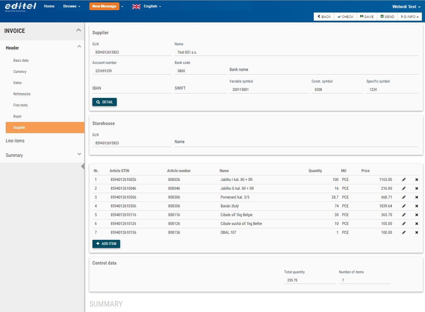Collapse the Header section chevron

pyautogui.click(x=79, y=46)
